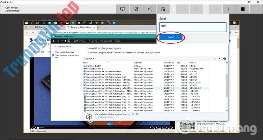The width and height of the screenshot is (263, 140).
Task: Pause the Quick Assist session
Action: point(229,9)
